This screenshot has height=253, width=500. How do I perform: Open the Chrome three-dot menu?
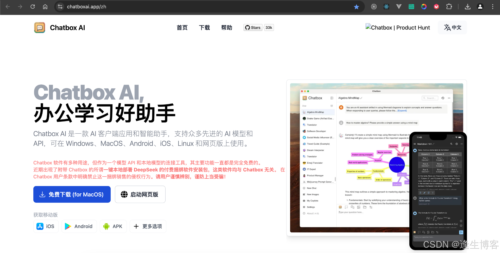493,7
